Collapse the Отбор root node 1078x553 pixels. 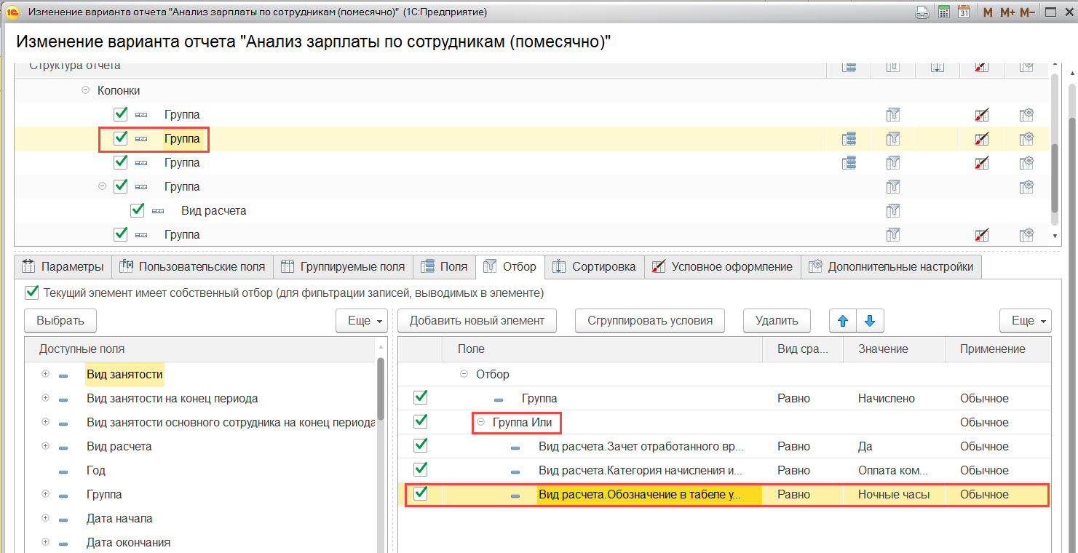click(x=464, y=374)
